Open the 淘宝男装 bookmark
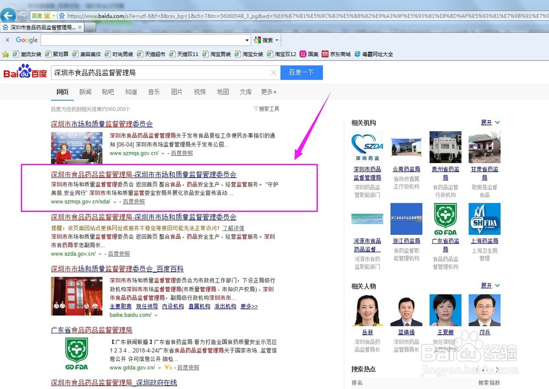 click(x=216, y=54)
